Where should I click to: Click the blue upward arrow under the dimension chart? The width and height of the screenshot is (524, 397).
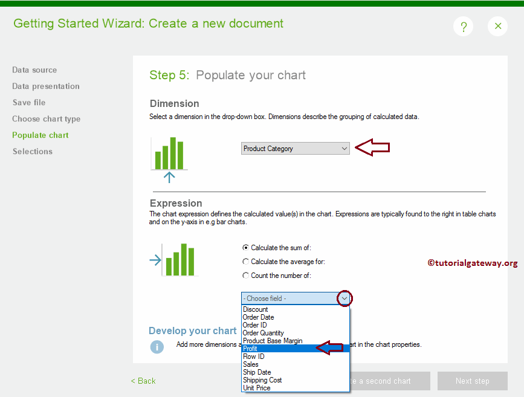[170, 177]
